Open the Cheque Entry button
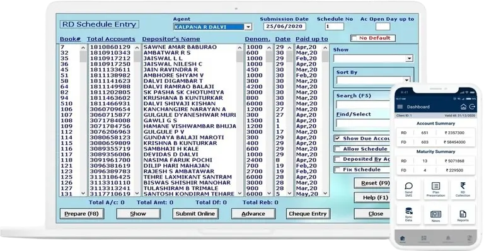The image size is (484, 251). [308, 214]
